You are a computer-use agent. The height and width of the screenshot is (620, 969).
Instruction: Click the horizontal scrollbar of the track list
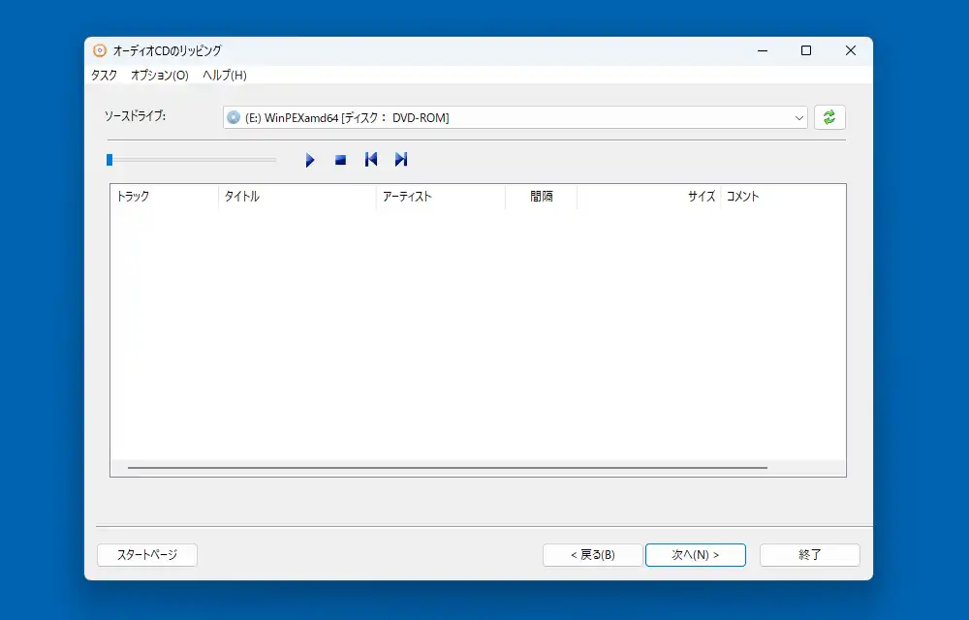(446, 468)
